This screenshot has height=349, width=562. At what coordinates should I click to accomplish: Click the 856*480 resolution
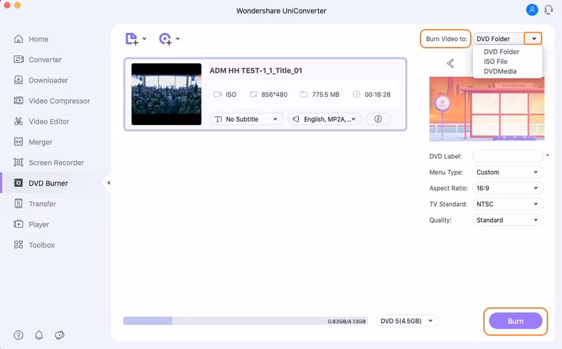[274, 95]
